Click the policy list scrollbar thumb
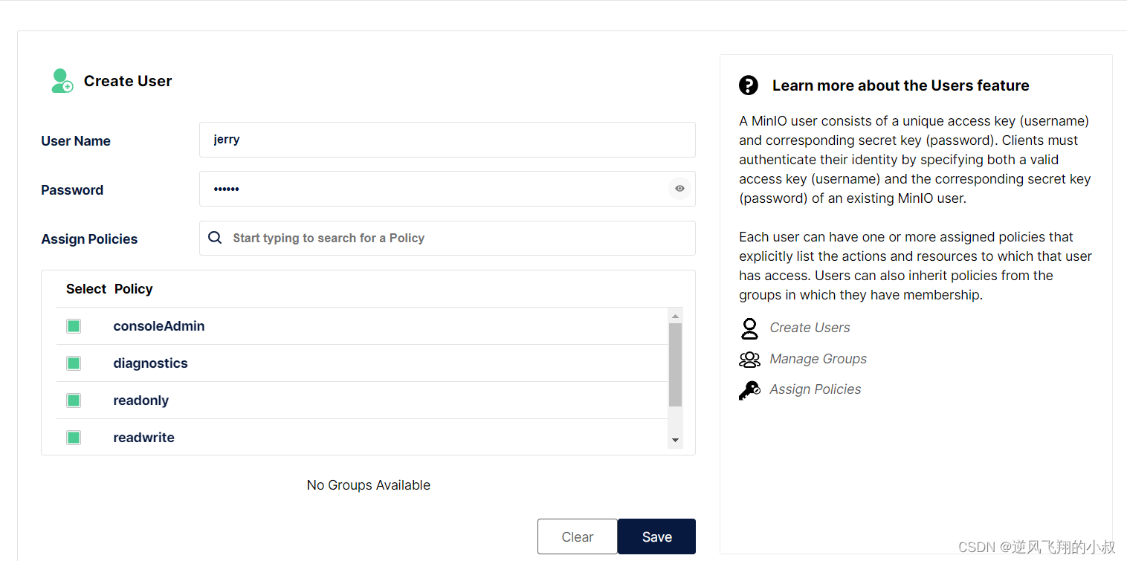 pos(675,365)
